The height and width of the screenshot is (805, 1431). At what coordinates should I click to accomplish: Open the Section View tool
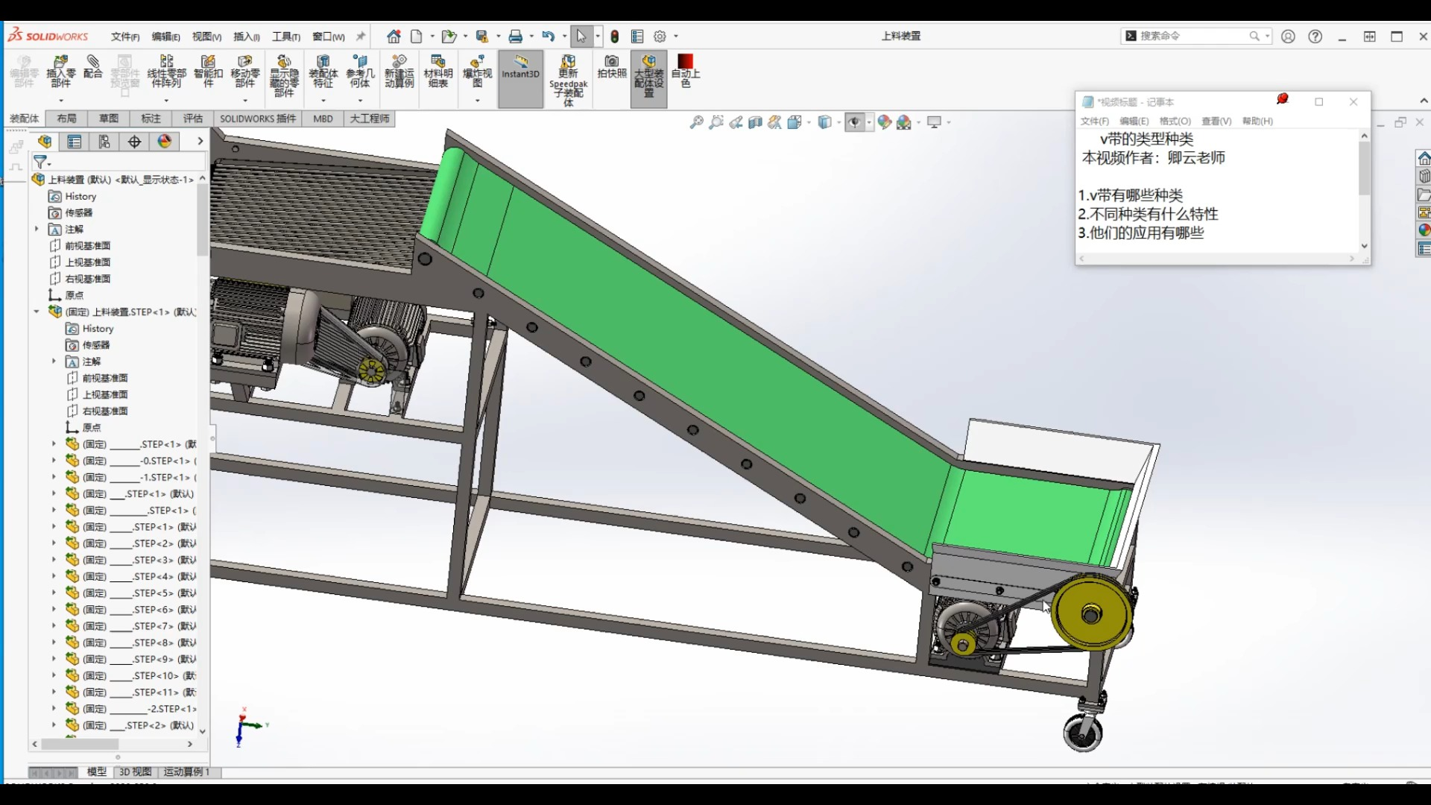(755, 122)
